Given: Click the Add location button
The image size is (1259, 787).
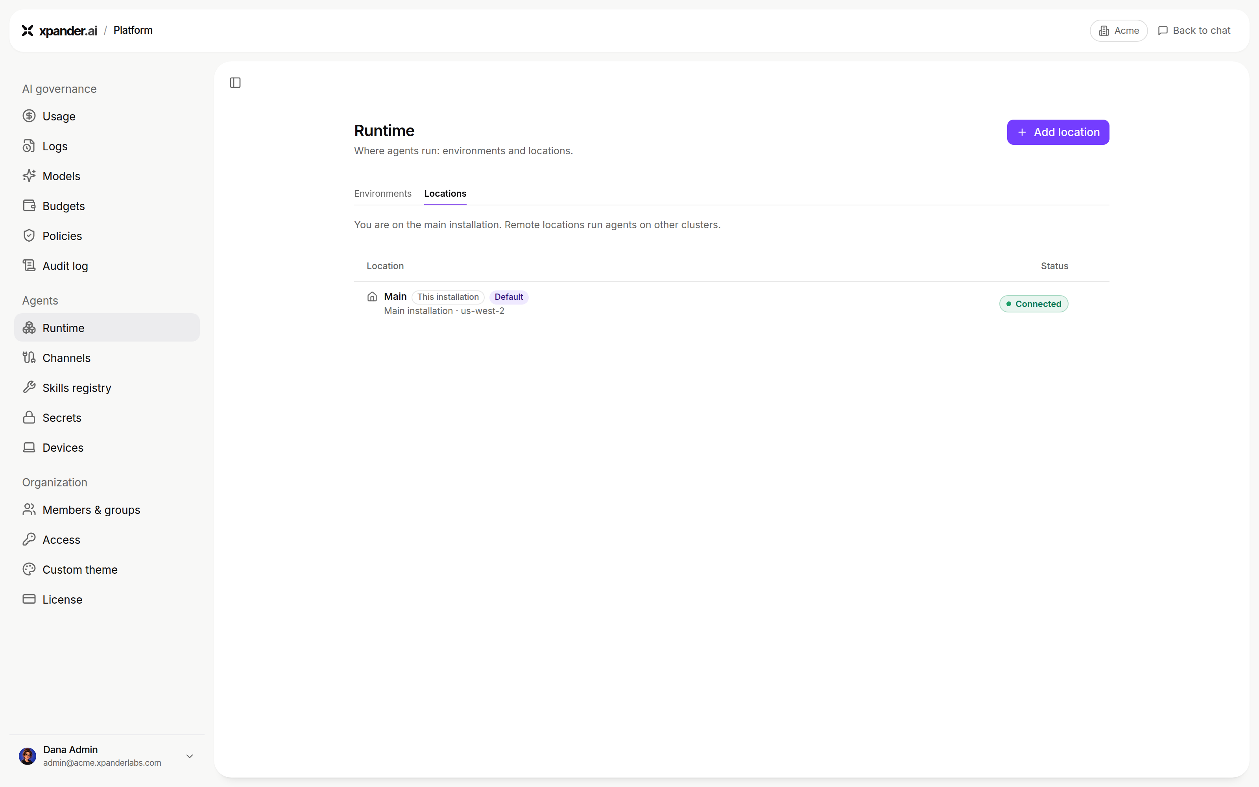Looking at the screenshot, I should [x=1058, y=132].
